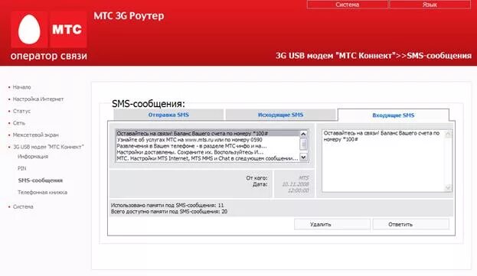Open the Язык top menu
Screen dimensions: 477x276
point(430,5)
